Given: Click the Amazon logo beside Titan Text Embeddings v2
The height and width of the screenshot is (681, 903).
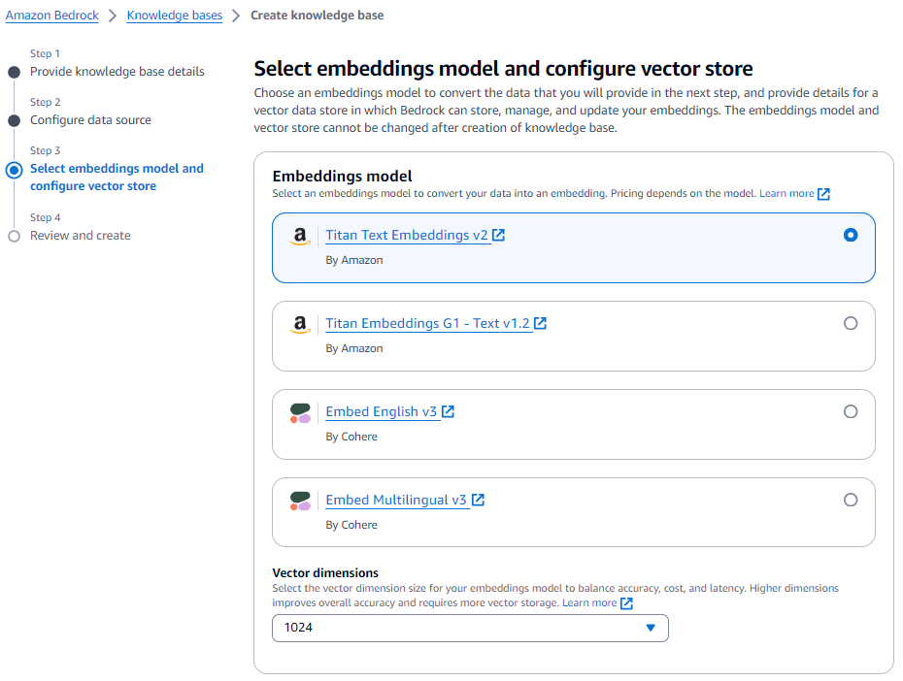Looking at the screenshot, I should (300, 236).
